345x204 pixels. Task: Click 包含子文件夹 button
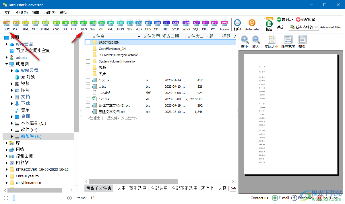(99, 188)
